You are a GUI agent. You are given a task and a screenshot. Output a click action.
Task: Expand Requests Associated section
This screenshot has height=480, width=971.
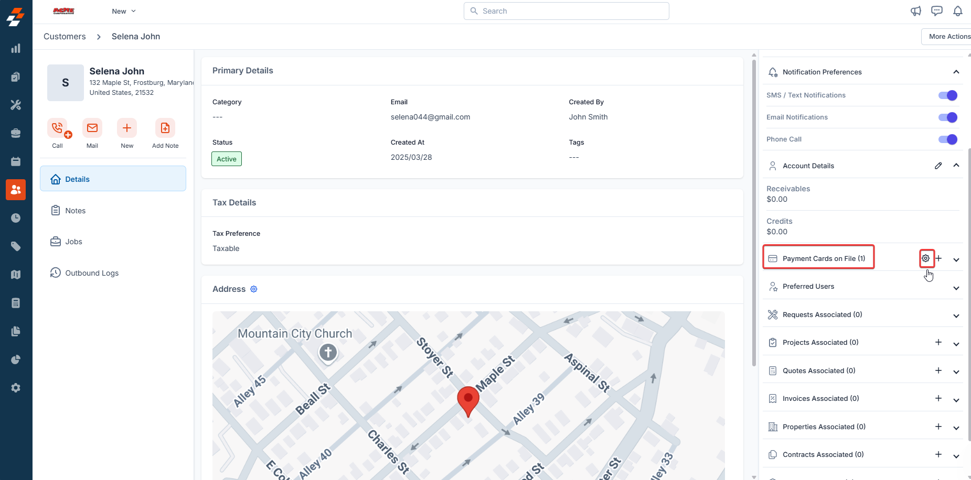(956, 315)
